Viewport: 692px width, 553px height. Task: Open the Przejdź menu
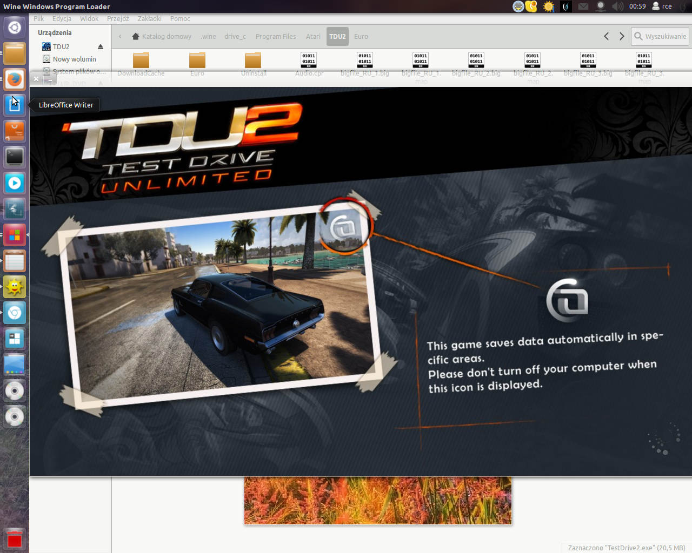(118, 18)
